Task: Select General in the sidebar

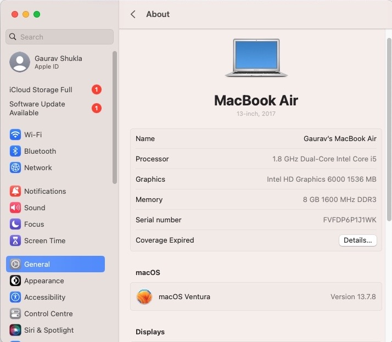Action: [x=55, y=264]
